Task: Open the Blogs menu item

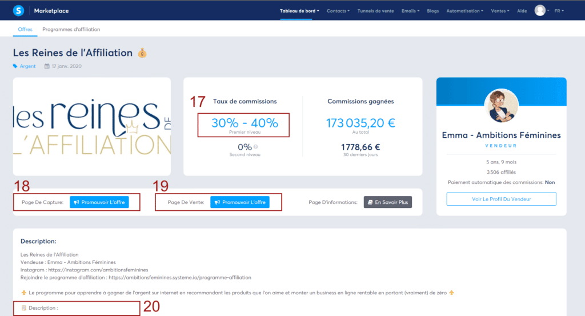Action: point(433,11)
